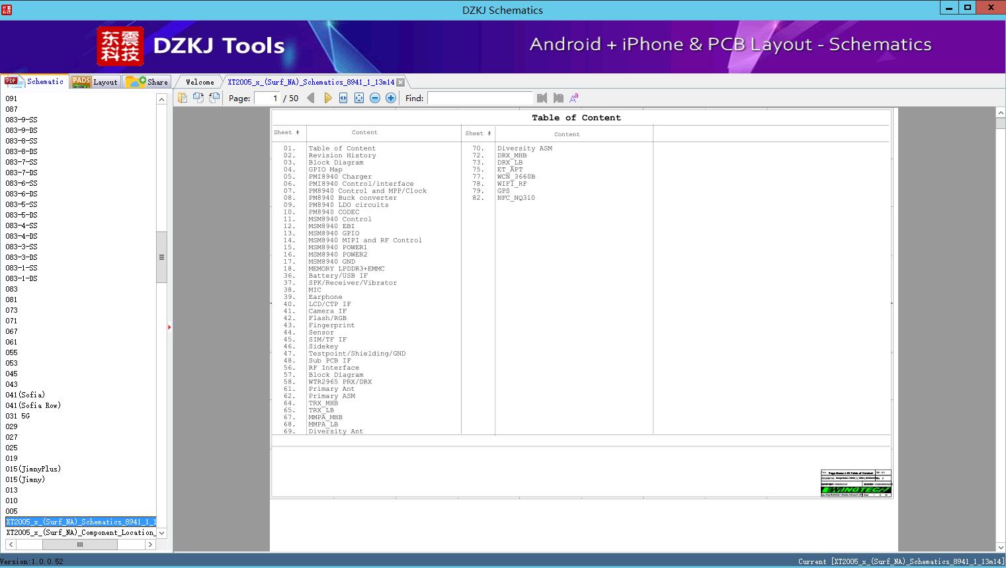Image resolution: width=1006 pixels, height=568 pixels.
Task: Click the page number input field
Action: 267,98
